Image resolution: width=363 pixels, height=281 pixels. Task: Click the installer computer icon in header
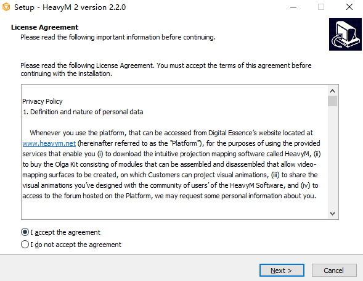345,35
